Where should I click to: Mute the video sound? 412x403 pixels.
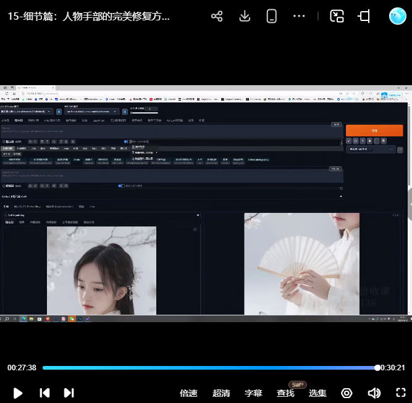click(x=374, y=393)
